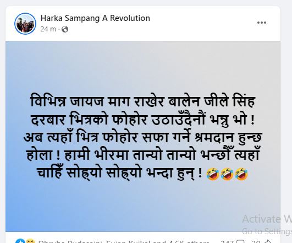Click the last laughing emoji in post
Image resolution: width=292 pixels, height=243 pixels.
tap(241, 174)
